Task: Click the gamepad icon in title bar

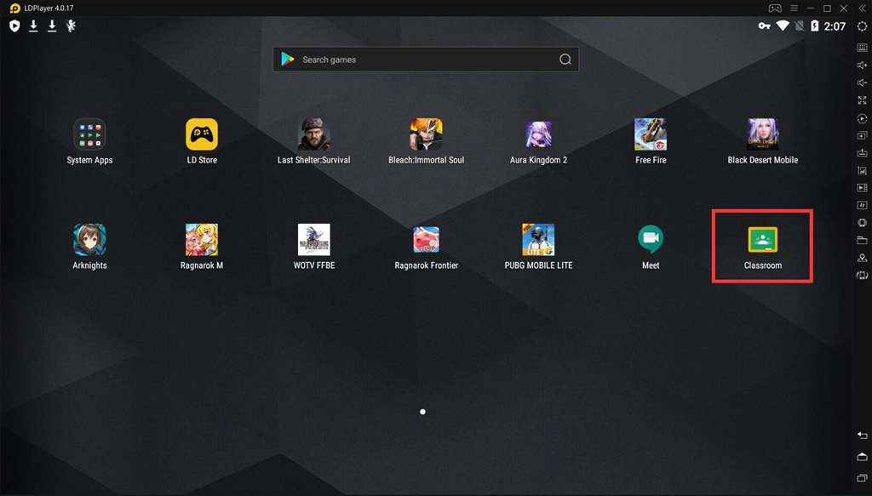Action: [x=775, y=9]
